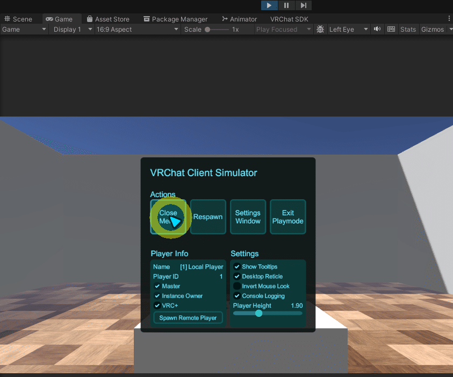Click the Player Height slider handle

pyautogui.click(x=259, y=313)
